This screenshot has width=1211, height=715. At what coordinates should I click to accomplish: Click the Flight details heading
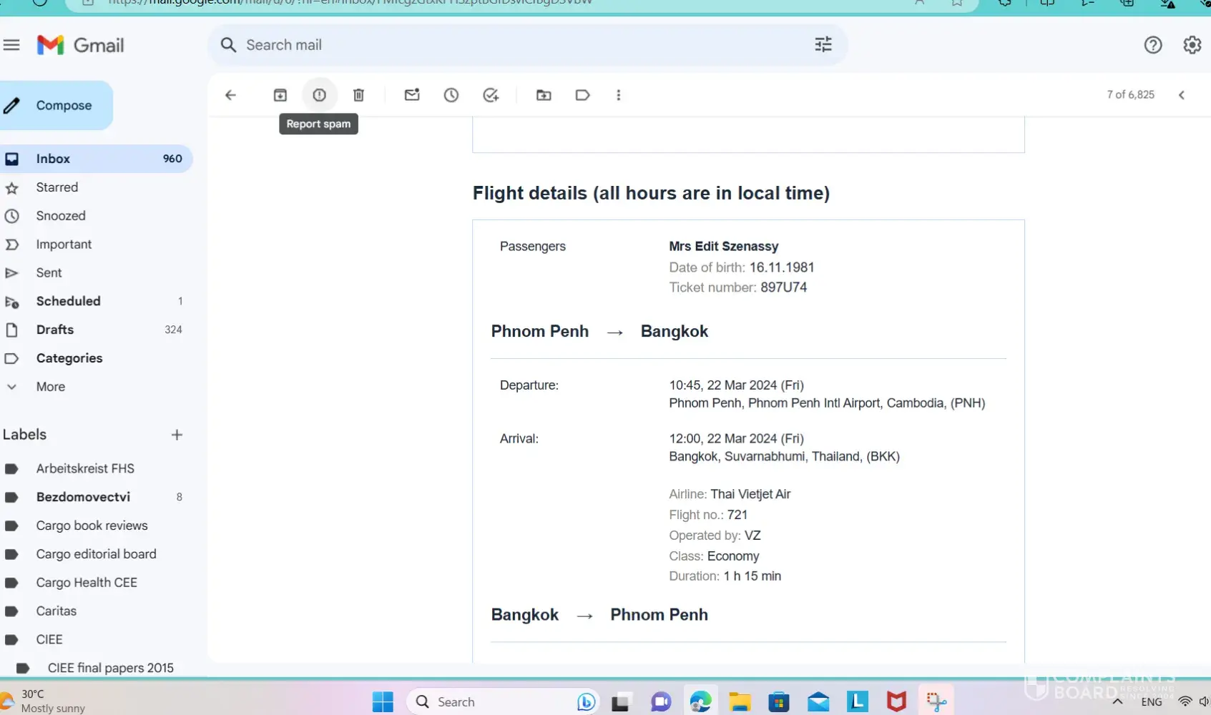click(x=651, y=193)
